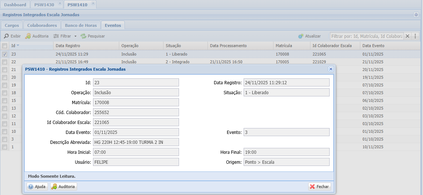Click the Usuário field FELIPE
The height and width of the screenshot is (195, 423).
(136, 162)
